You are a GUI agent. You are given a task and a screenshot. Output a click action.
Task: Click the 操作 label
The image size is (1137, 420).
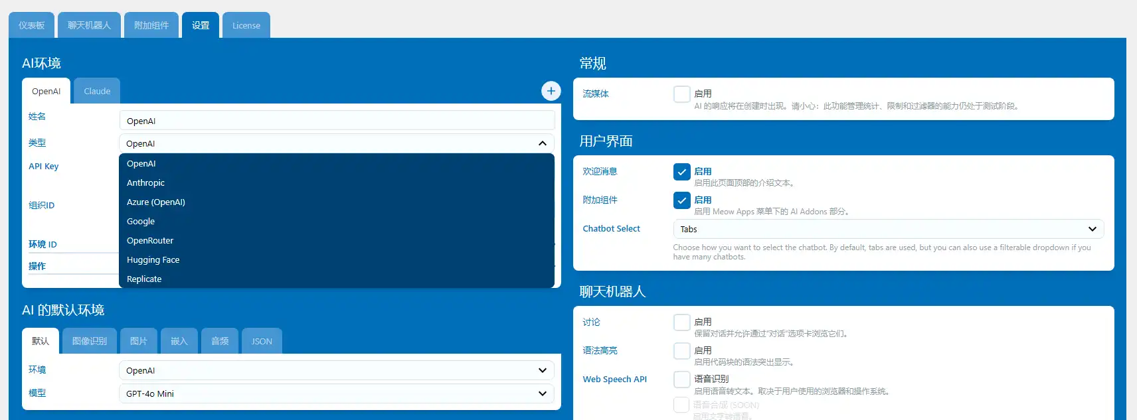pyautogui.click(x=37, y=266)
